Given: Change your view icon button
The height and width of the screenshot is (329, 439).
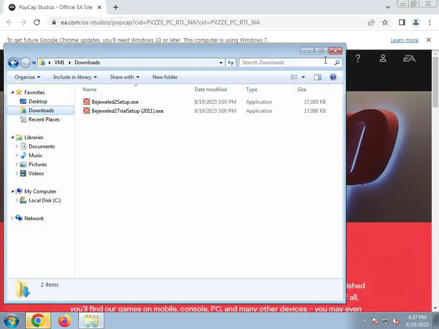Looking at the screenshot, I should [x=294, y=77].
